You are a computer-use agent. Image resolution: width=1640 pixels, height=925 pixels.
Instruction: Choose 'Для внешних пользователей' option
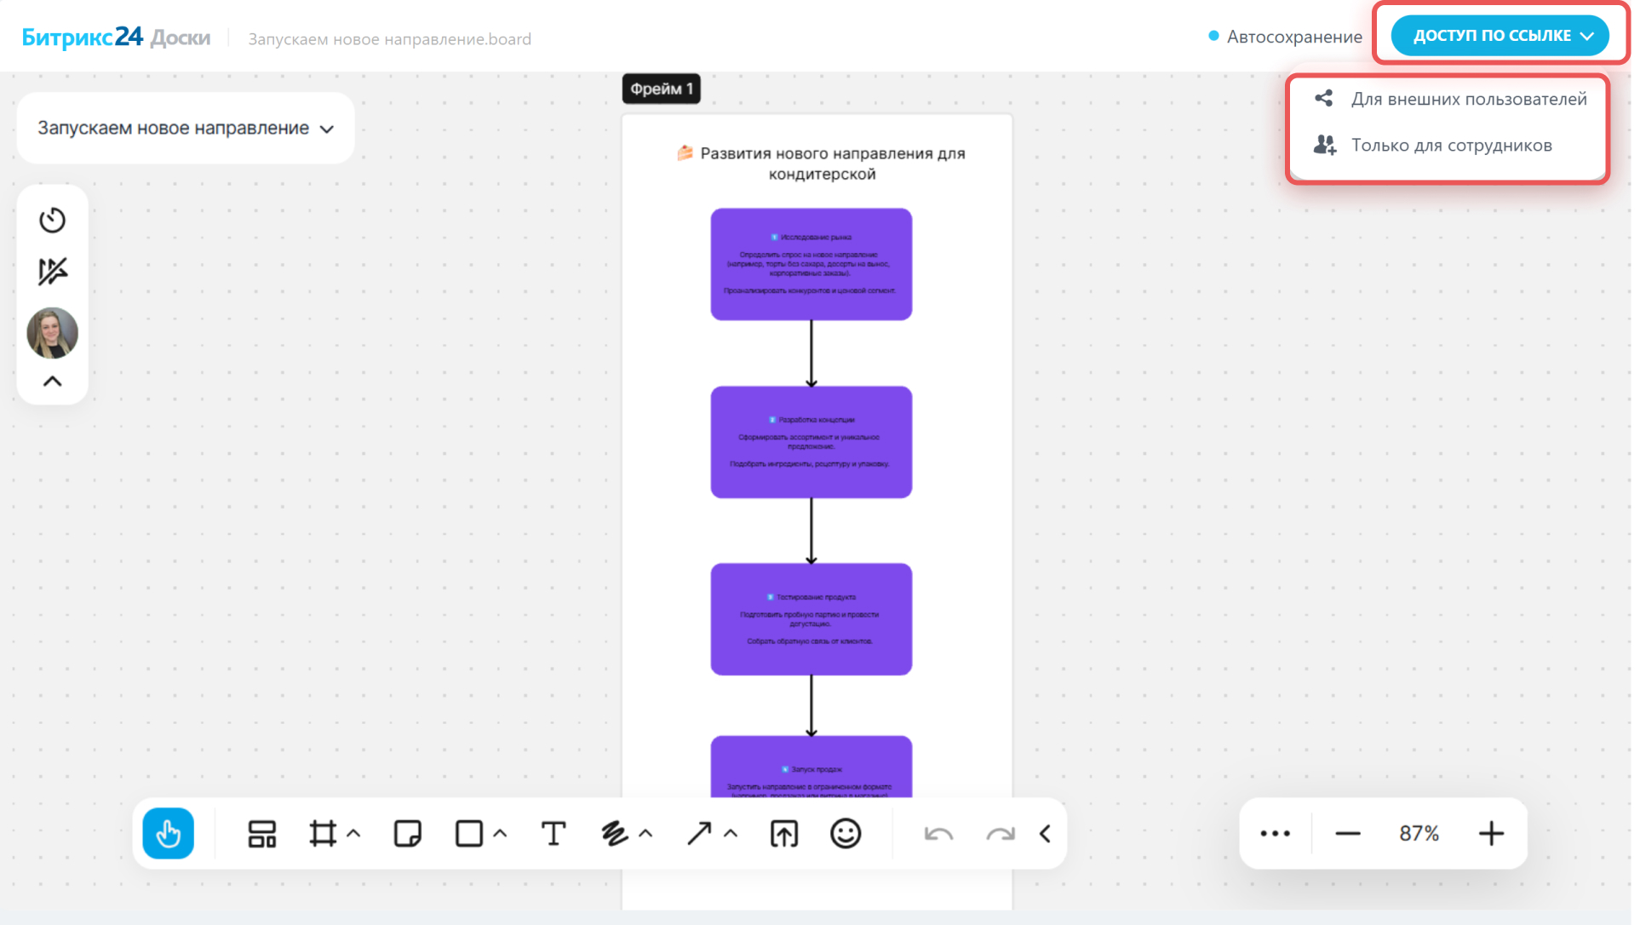tap(1468, 99)
